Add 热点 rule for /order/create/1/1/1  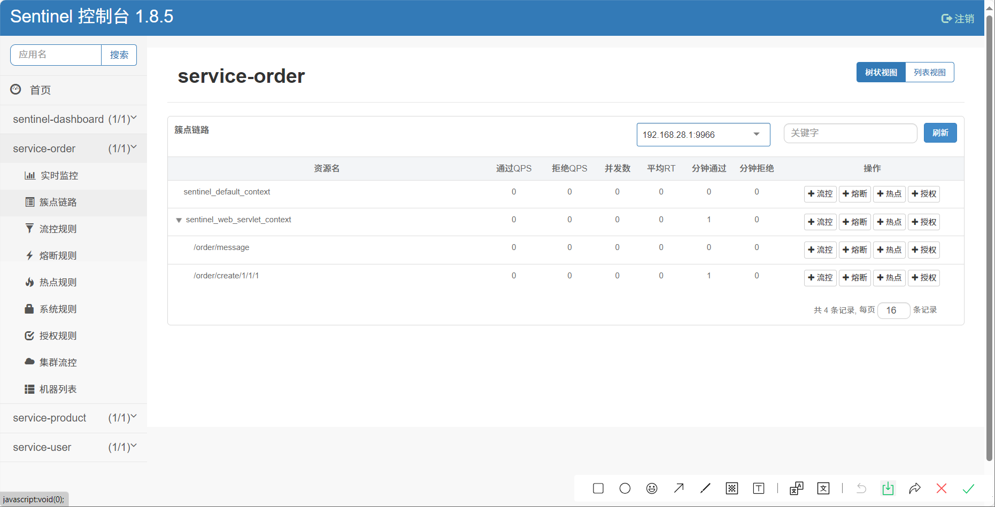point(889,278)
